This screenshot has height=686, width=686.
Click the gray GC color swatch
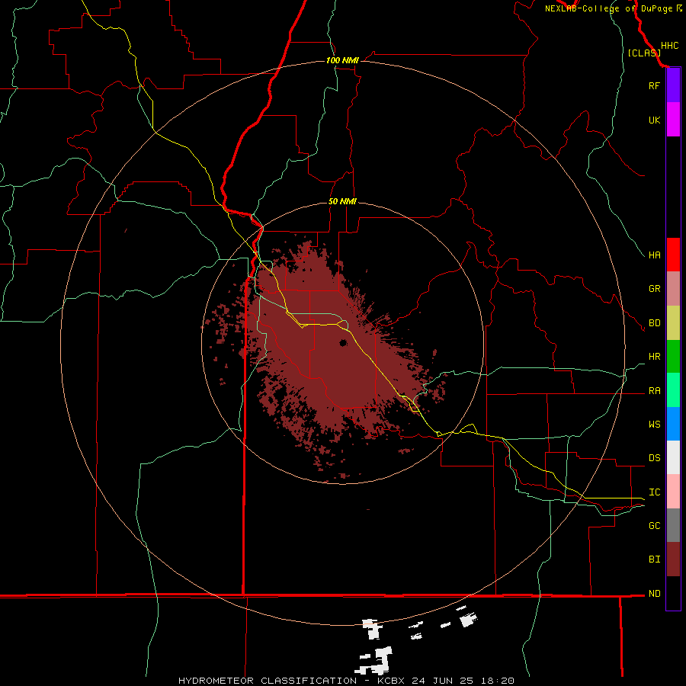click(673, 525)
